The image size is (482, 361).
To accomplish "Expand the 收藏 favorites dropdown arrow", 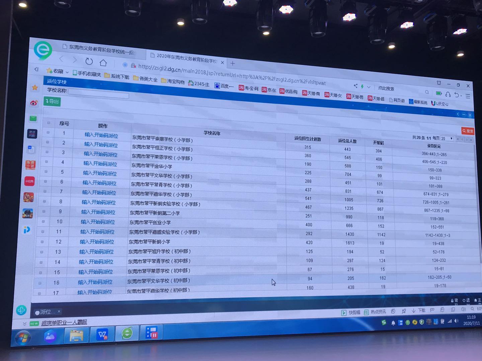I will point(67,72).
